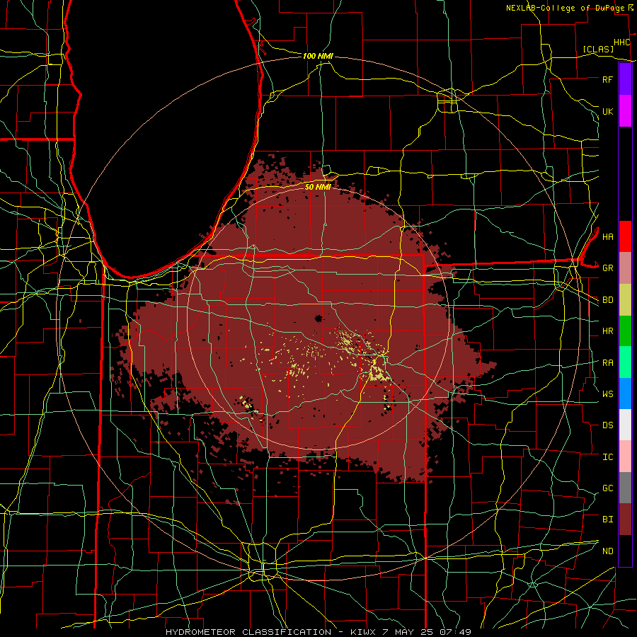Click the dark green HR swatch

[625, 331]
